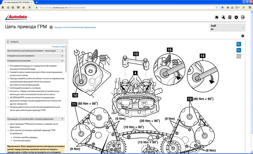Viewport: 253px width, 154px height.
Task: Click the Autodata home icon
Action: click(x=217, y=17)
